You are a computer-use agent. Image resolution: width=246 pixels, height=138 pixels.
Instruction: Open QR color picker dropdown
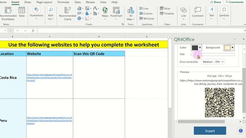point(196,48)
